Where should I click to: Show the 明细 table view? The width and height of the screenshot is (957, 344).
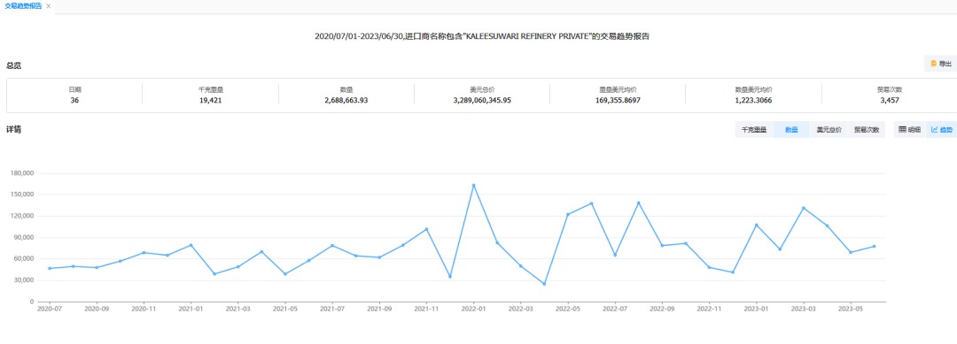[910, 130]
